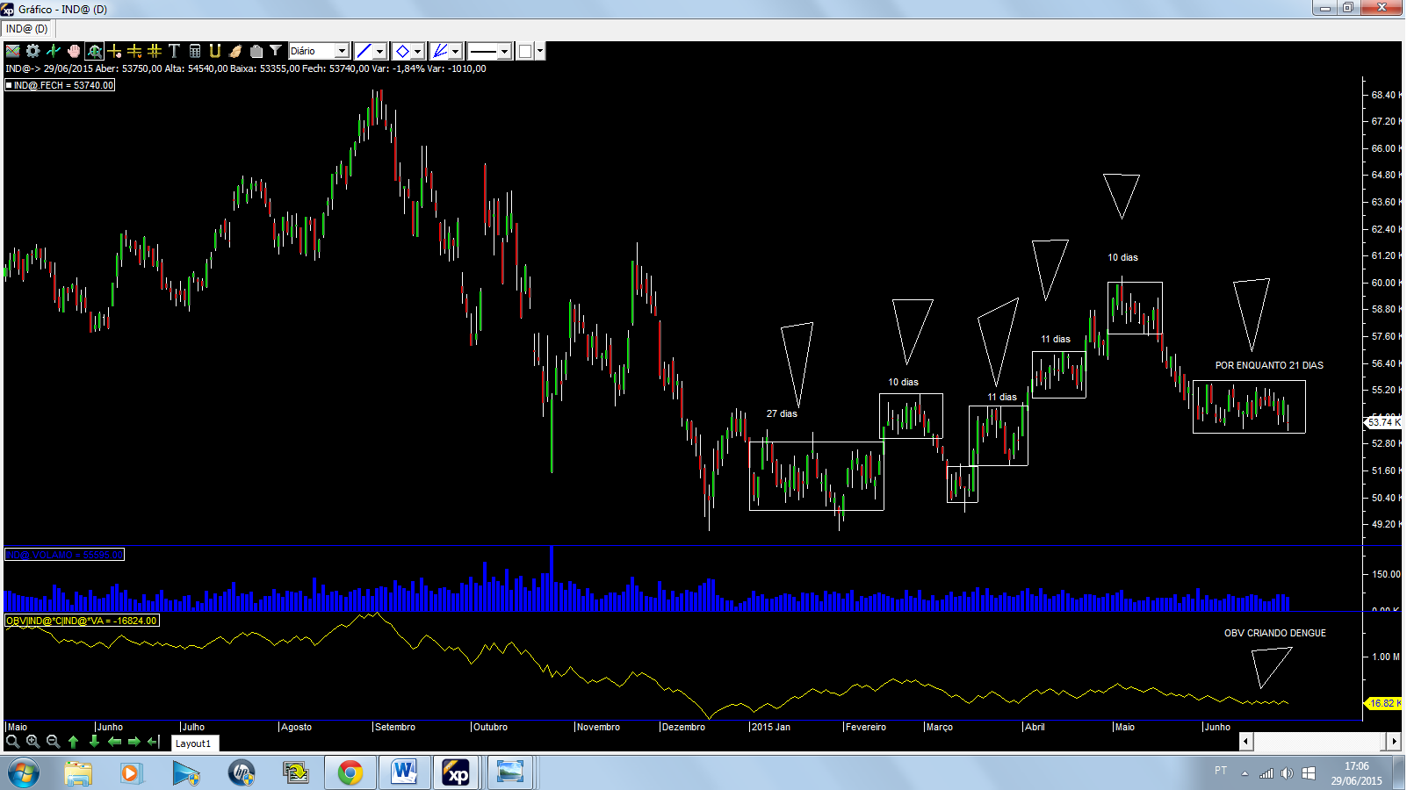Viewport: 1407px width, 790px height.
Task: Click the yellow OBV value tag
Action: pos(1383,703)
